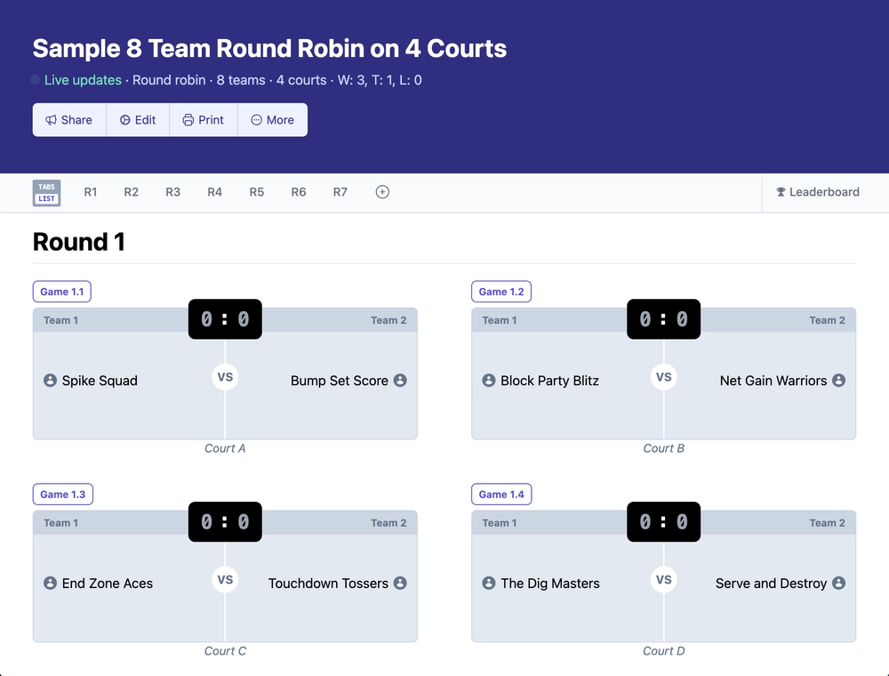The height and width of the screenshot is (676, 889).
Task: Open the Game 1.2 details
Action: [501, 291]
